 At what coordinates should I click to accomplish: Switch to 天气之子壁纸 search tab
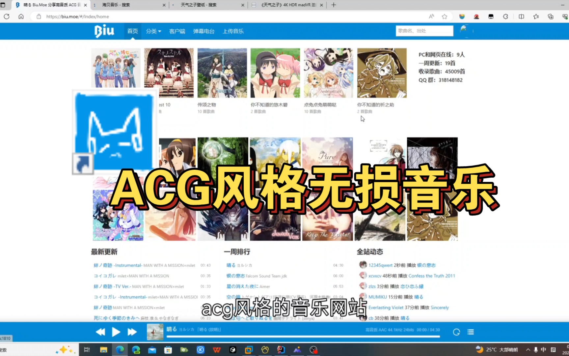[208, 5]
